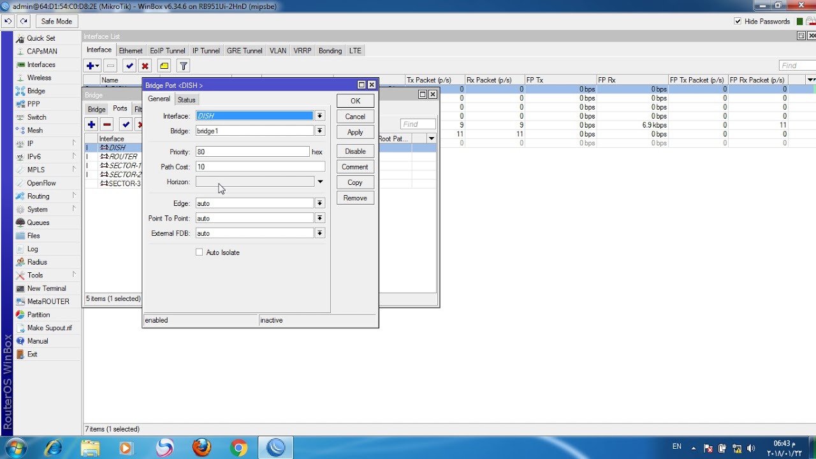This screenshot has height=459, width=816.
Task: Click the Find field in Interface List
Action: point(797,65)
